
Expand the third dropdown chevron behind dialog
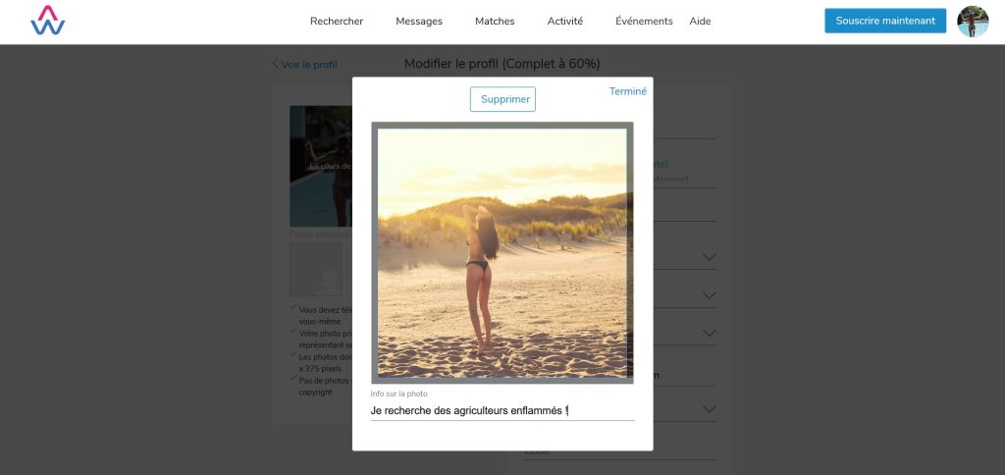[709, 334]
